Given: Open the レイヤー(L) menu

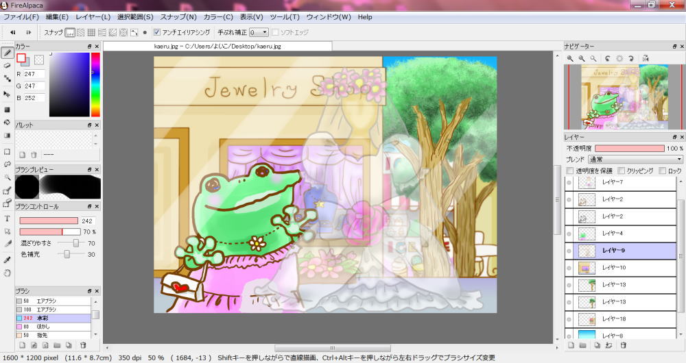Looking at the screenshot, I should [93, 16].
